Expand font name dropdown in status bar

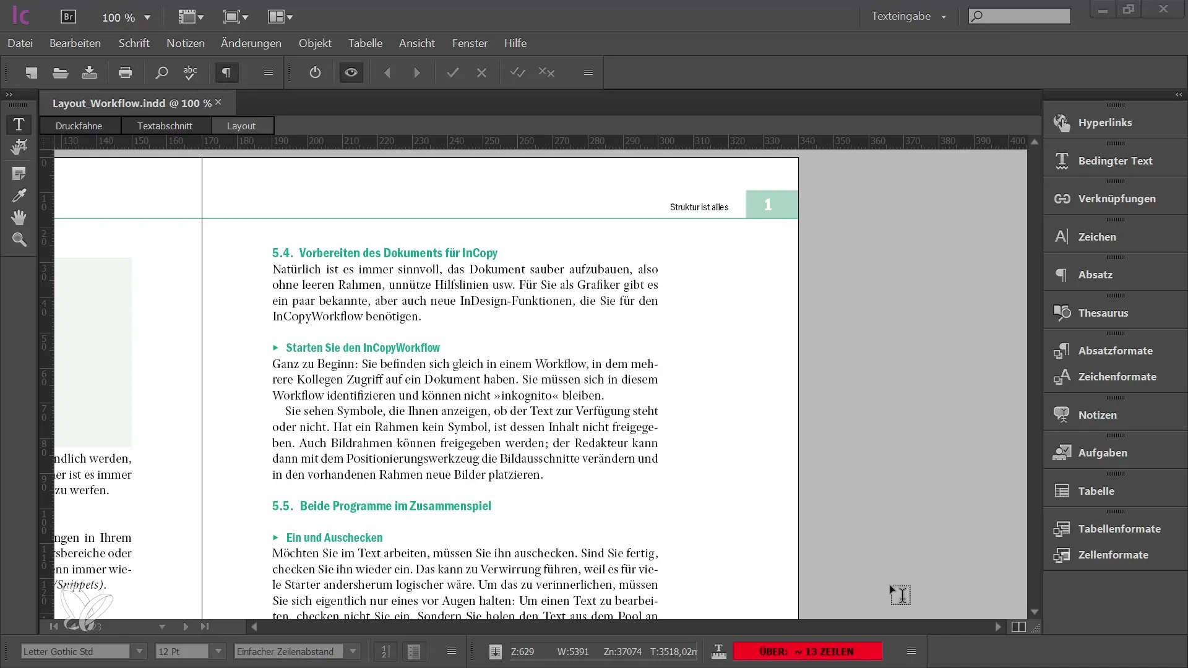[138, 651]
